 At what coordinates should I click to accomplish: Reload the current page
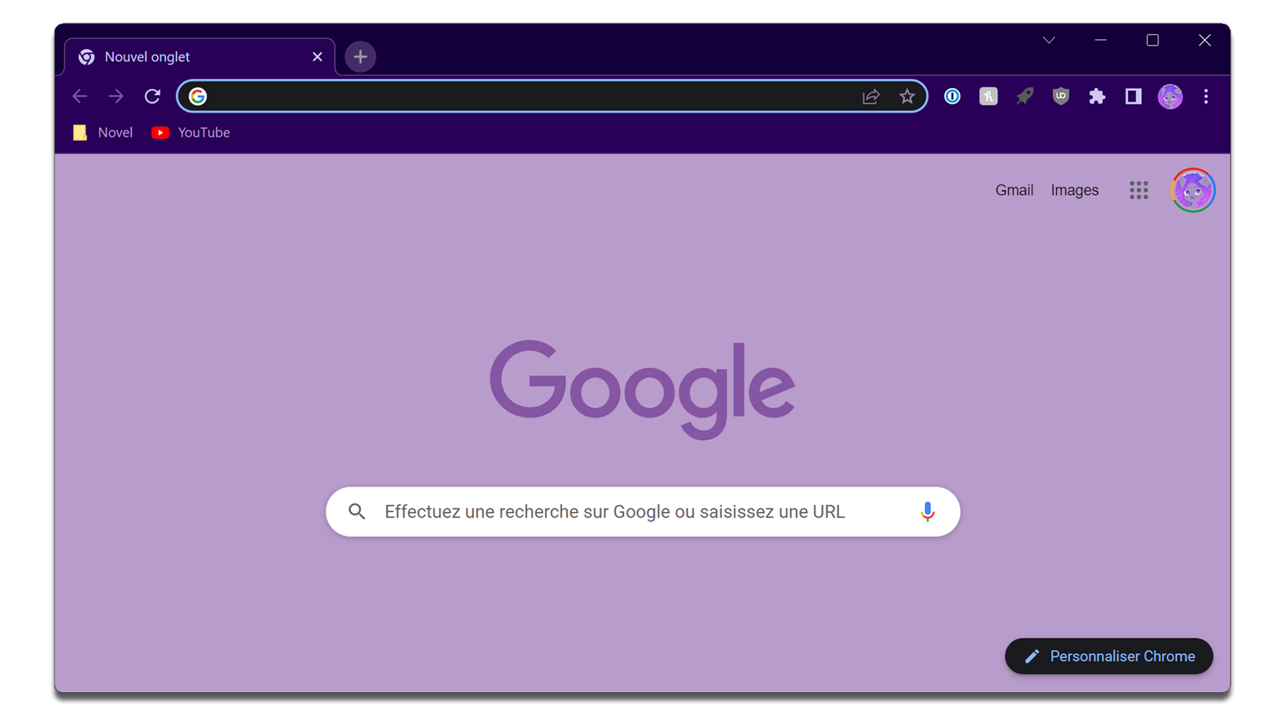point(152,97)
